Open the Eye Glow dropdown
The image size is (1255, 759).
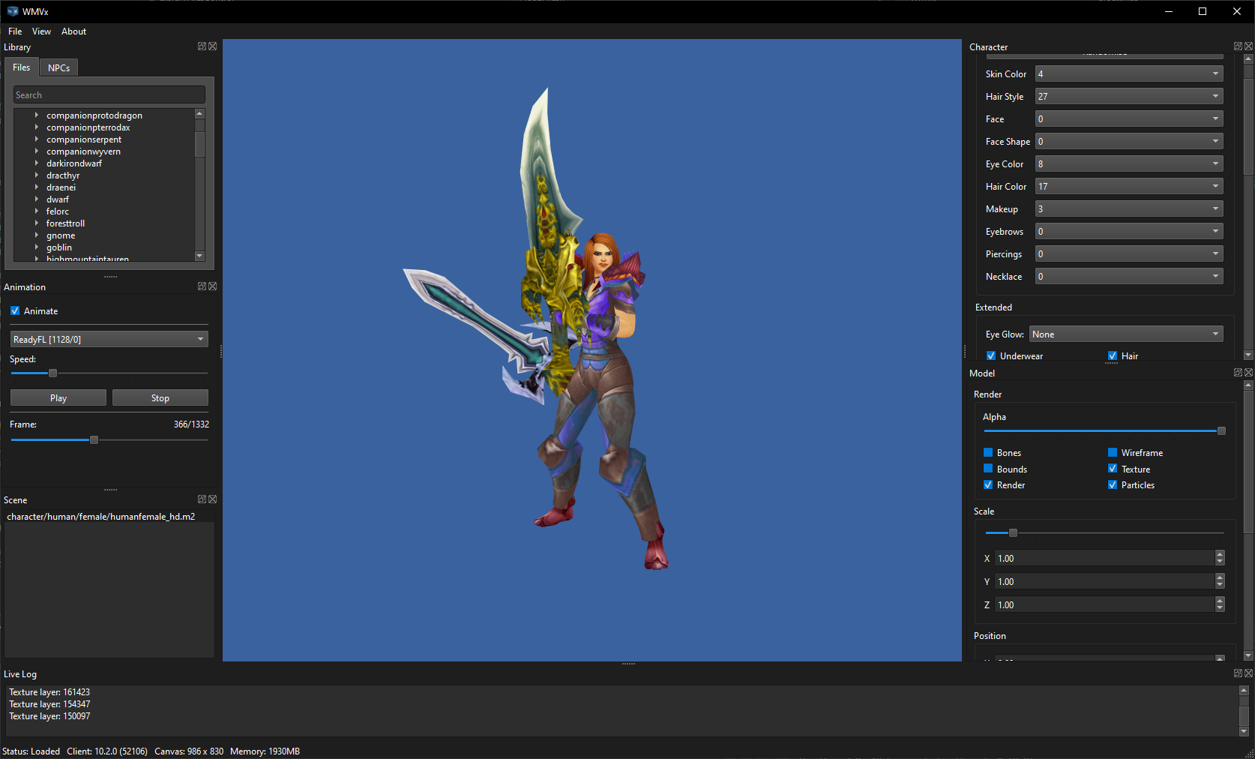pyautogui.click(x=1126, y=333)
